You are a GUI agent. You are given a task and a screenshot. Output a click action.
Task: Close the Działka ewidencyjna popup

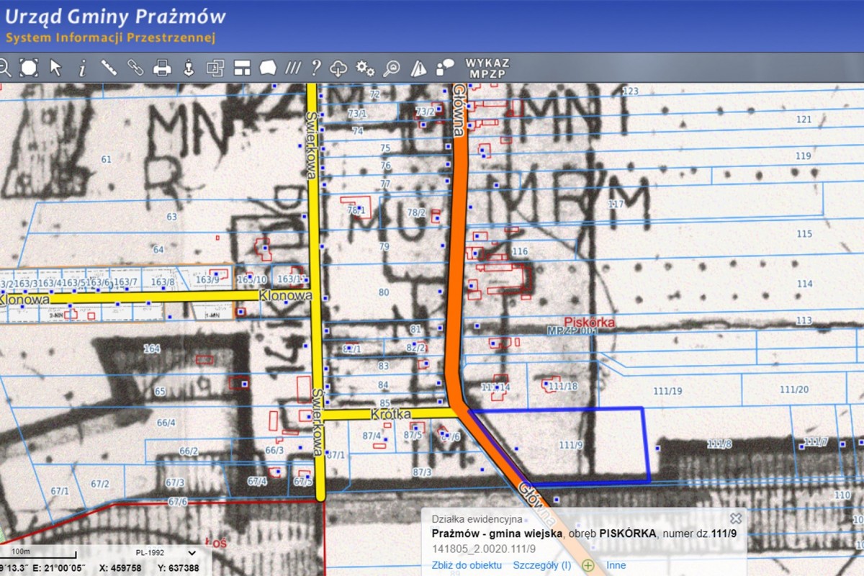(x=735, y=518)
